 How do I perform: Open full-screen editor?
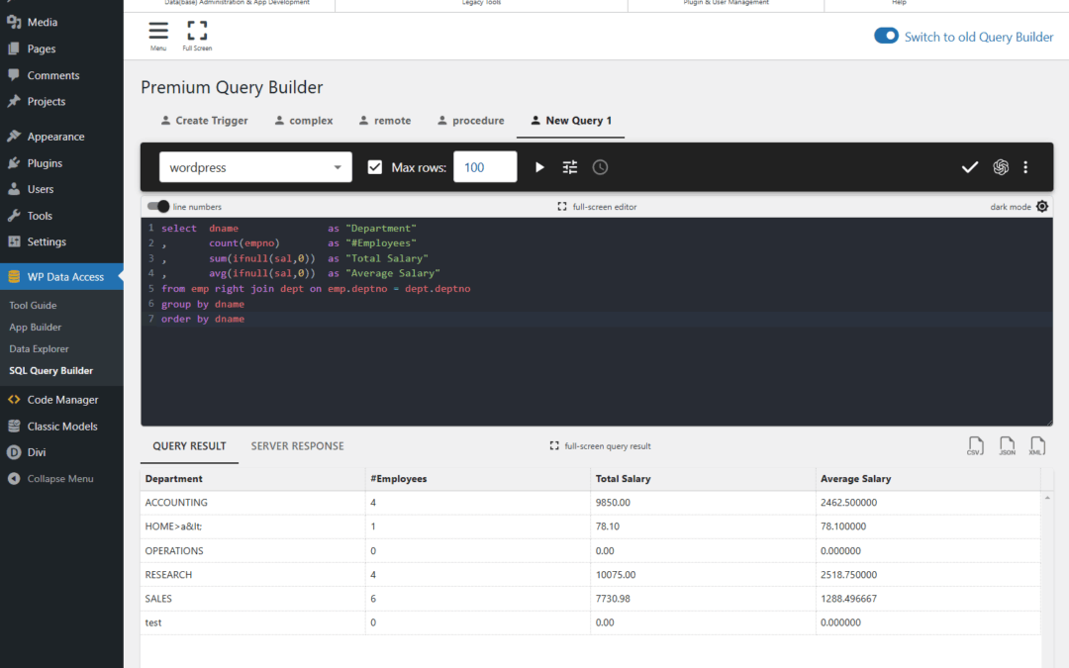[x=597, y=207]
